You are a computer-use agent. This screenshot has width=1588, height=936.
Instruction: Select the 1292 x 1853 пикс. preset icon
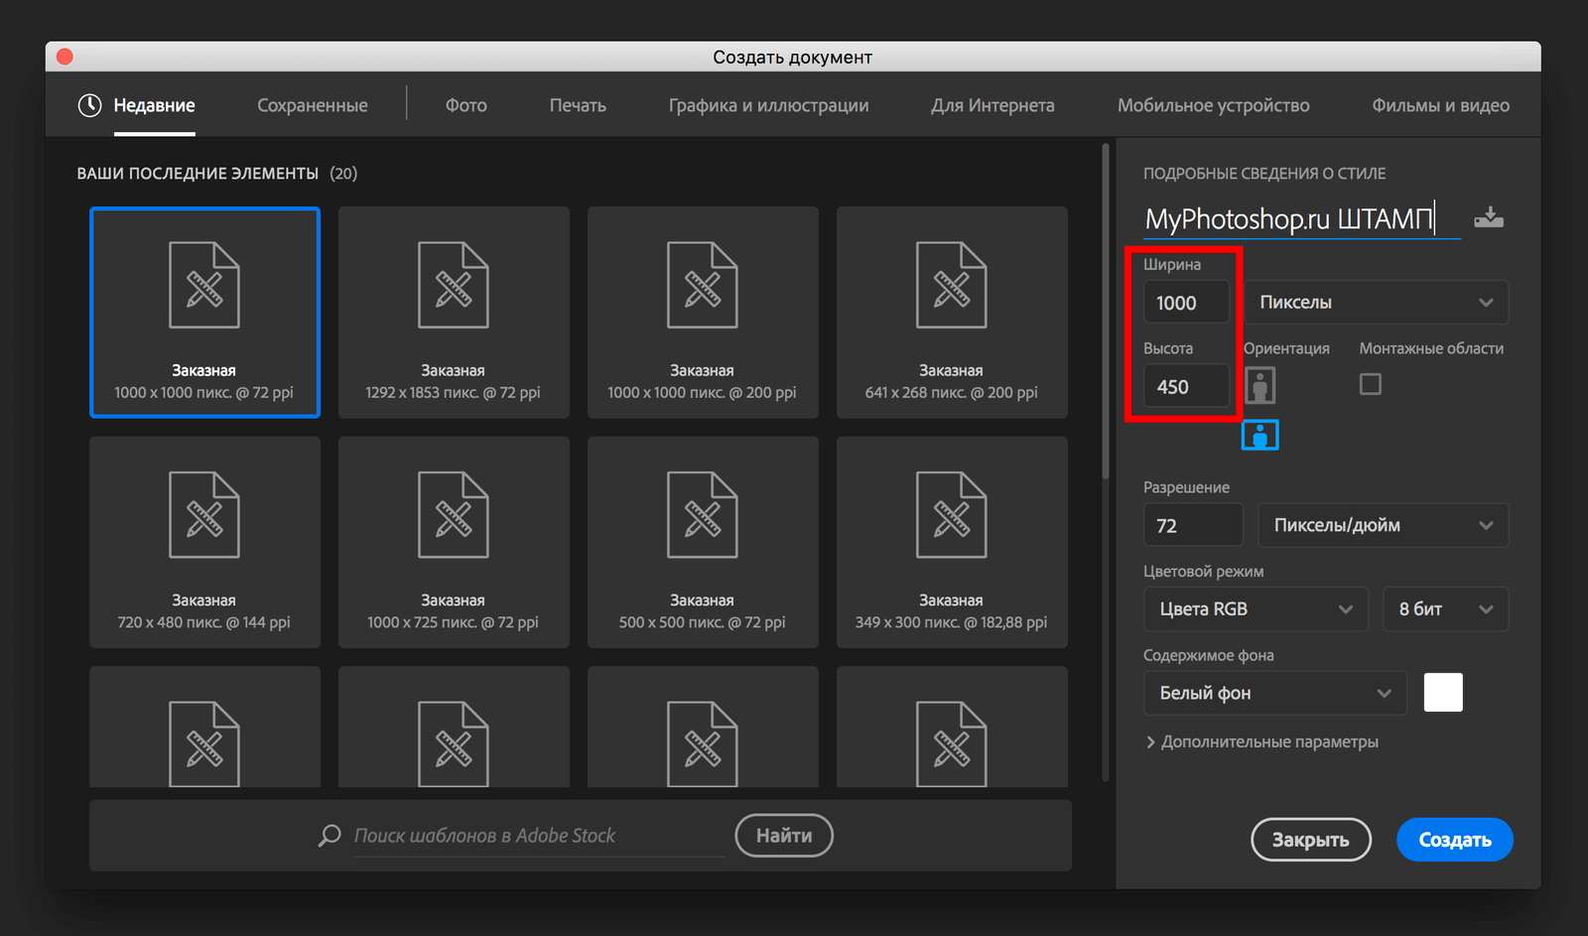[x=454, y=286]
